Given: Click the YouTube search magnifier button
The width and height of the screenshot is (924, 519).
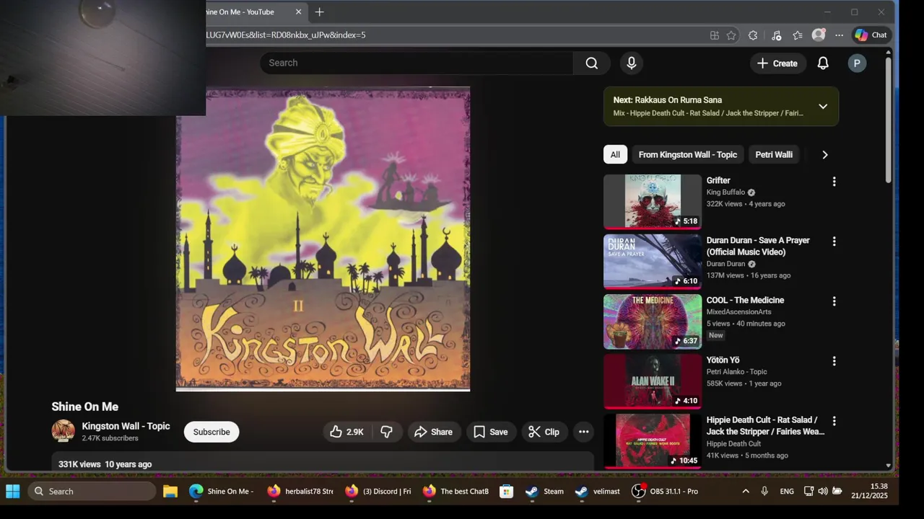Looking at the screenshot, I should tap(592, 63).
